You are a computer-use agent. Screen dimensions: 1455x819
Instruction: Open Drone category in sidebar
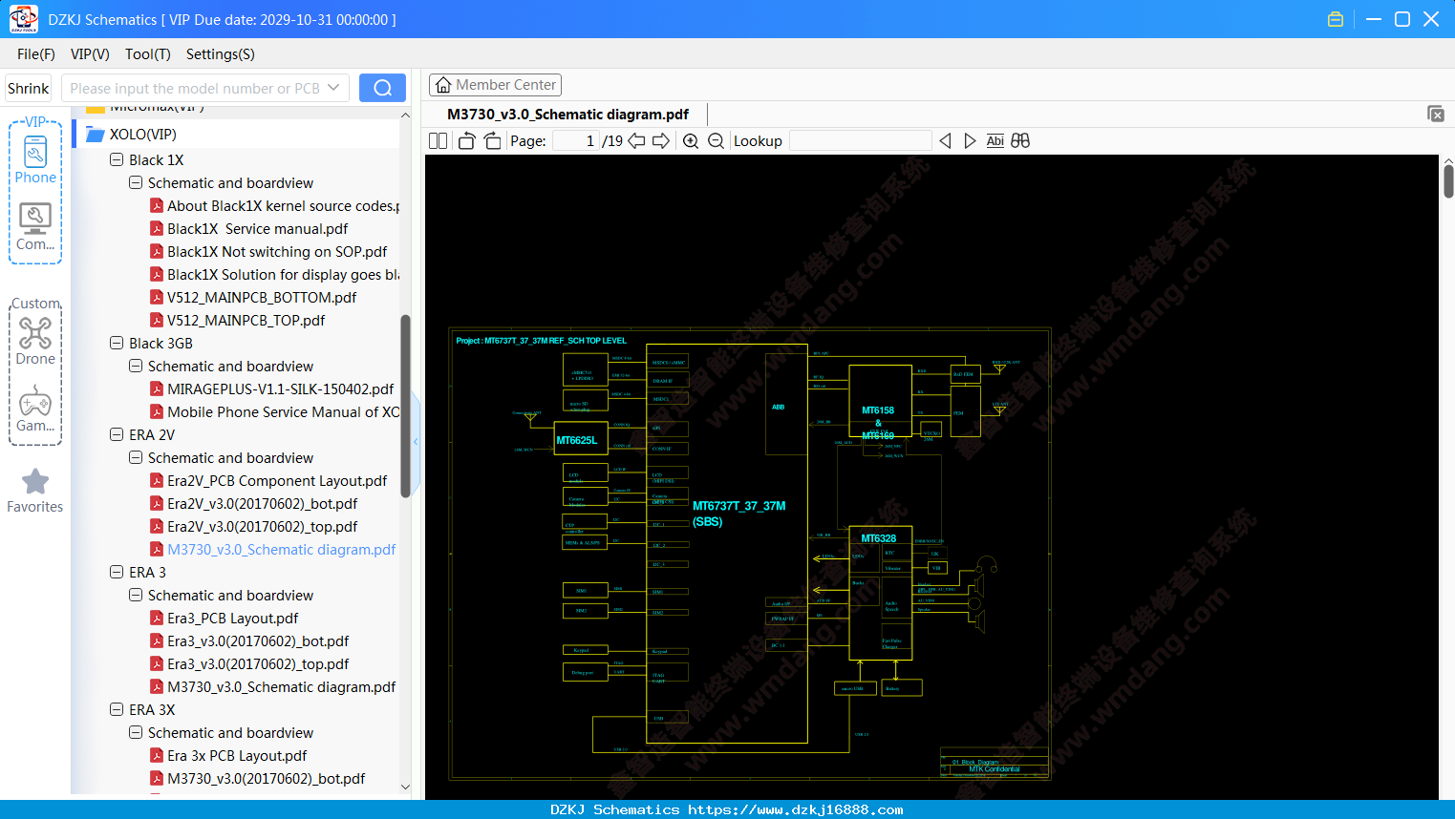pyautogui.click(x=35, y=341)
